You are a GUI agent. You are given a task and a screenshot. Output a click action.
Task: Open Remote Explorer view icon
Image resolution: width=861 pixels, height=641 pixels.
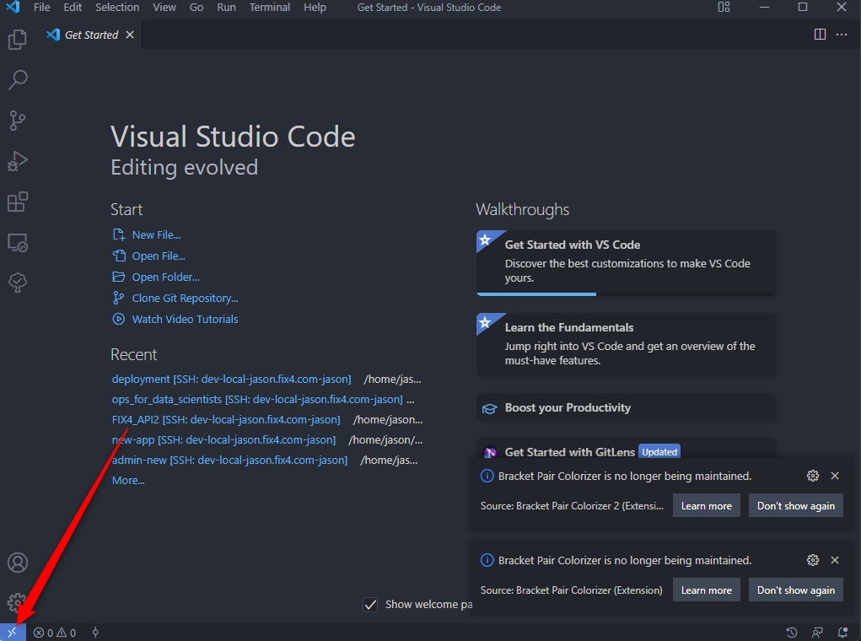tap(18, 243)
